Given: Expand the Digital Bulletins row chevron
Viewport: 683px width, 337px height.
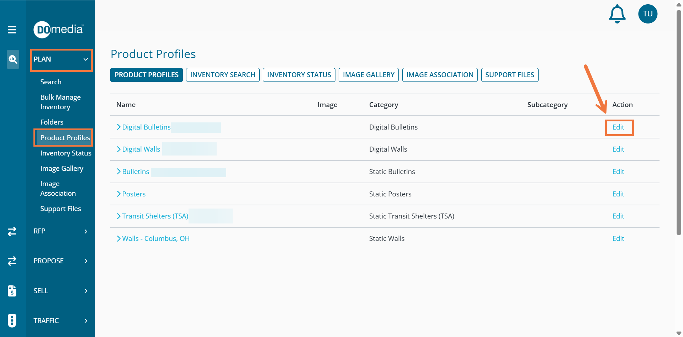Looking at the screenshot, I should [119, 127].
